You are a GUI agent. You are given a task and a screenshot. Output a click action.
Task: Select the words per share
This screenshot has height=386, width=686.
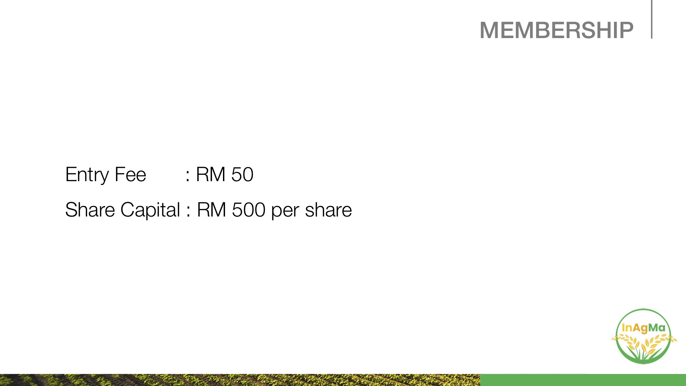pyautogui.click(x=311, y=210)
